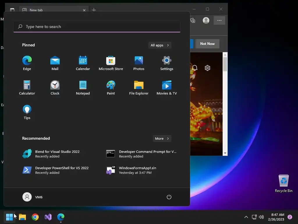Open Visual Studio from the taskbar
Image resolution: width=298 pixels, height=224 pixels.
[48, 217]
